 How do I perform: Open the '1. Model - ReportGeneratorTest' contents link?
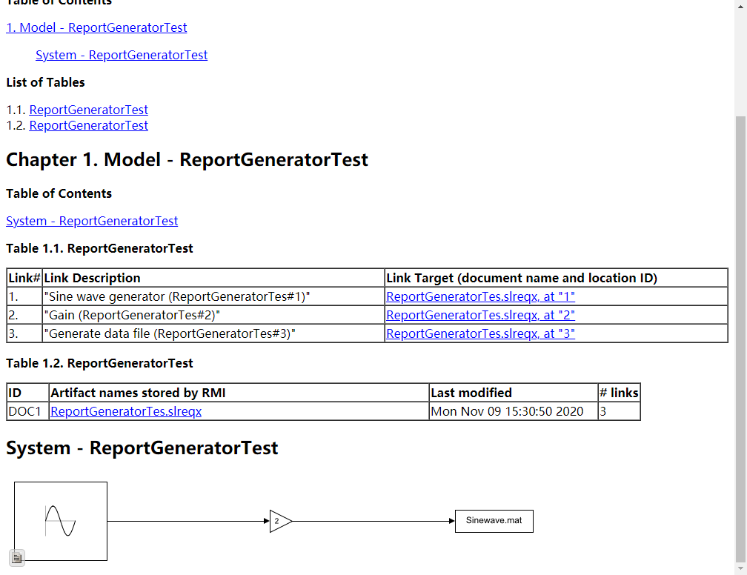click(96, 27)
